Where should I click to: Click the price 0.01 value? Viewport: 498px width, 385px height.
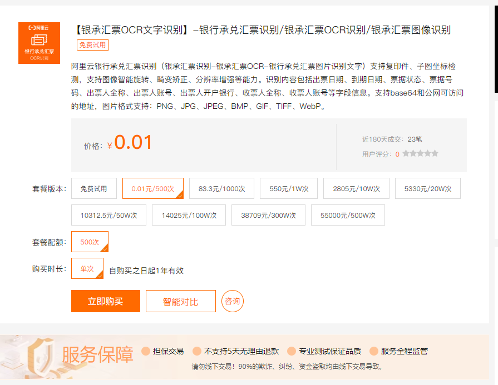[133, 142]
